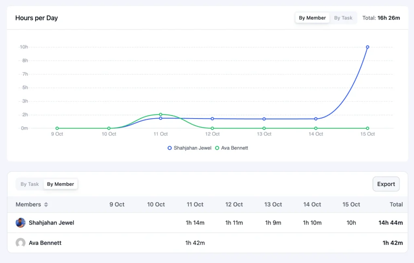Image resolution: width=414 pixels, height=263 pixels.
Task: Export the hours table
Action: point(386,184)
